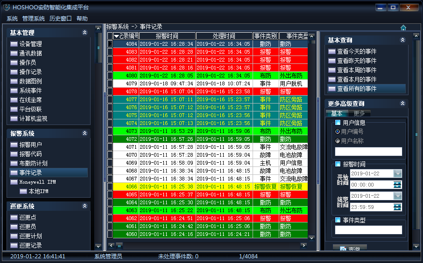Collapse the 基本管理 panel
Image resolution: width=423 pixels, height=263 pixels.
[85, 33]
